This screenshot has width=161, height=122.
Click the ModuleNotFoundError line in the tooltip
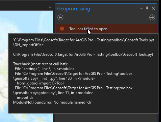(x=53, y=102)
